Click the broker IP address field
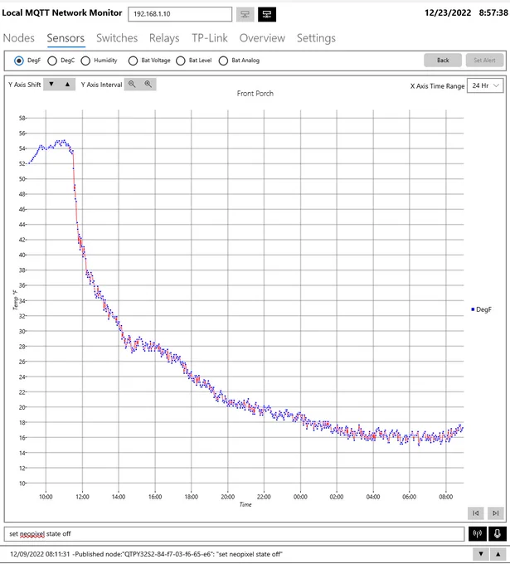 [x=180, y=14]
